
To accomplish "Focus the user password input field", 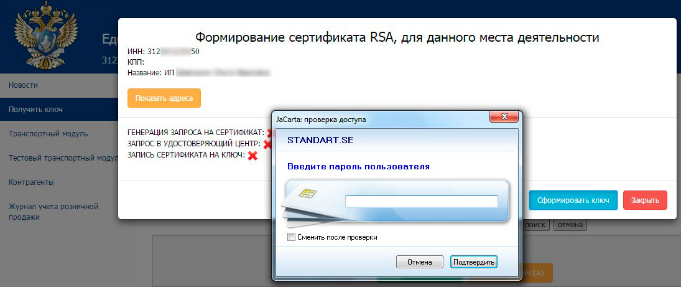I will pos(421,202).
